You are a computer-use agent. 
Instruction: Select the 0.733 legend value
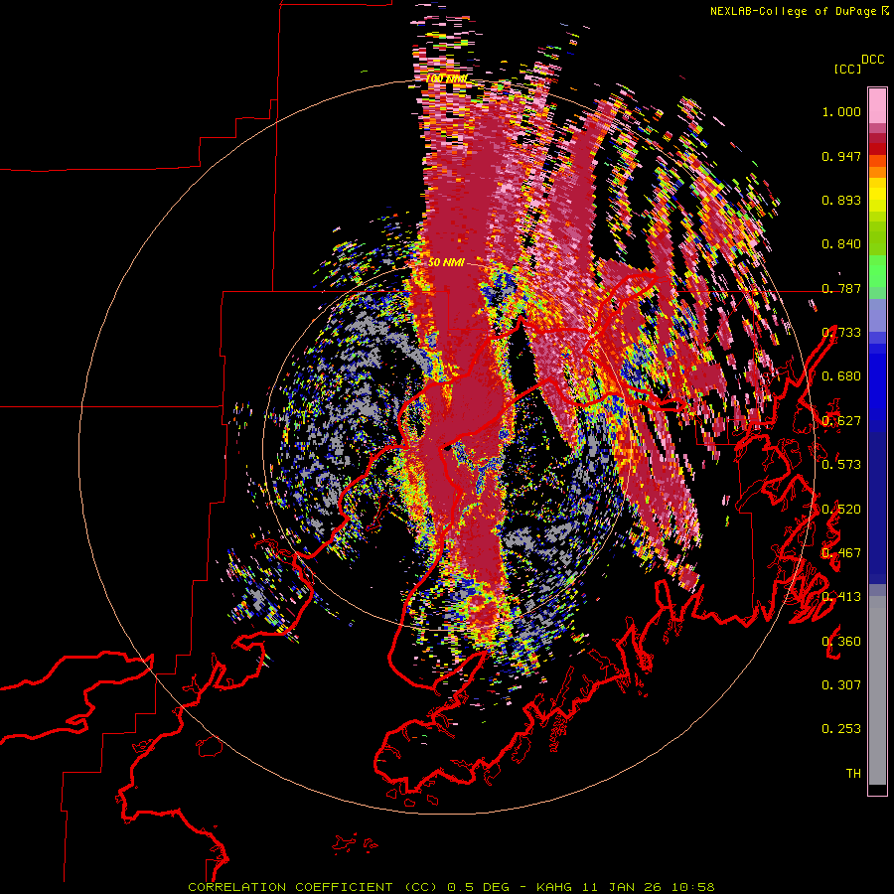coord(841,333)
